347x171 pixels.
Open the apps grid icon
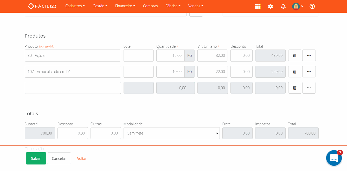coord(258,7)
